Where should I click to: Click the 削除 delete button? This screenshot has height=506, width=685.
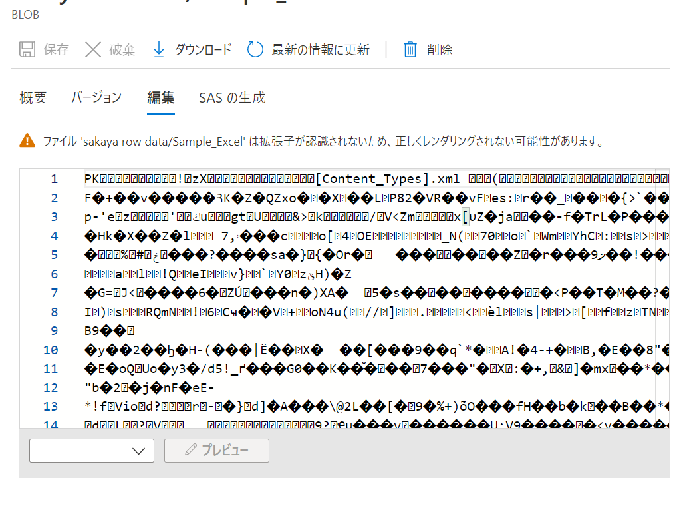tap(428, 49)
